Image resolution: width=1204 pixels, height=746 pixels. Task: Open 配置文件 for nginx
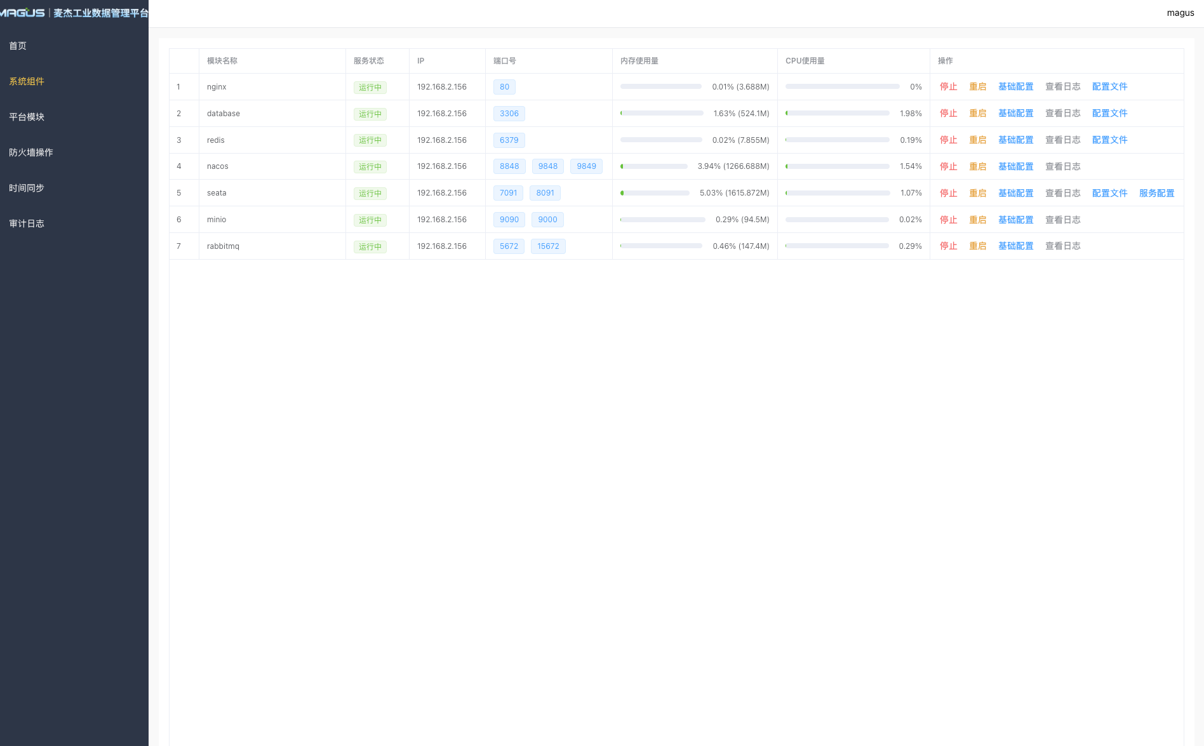1109,87
